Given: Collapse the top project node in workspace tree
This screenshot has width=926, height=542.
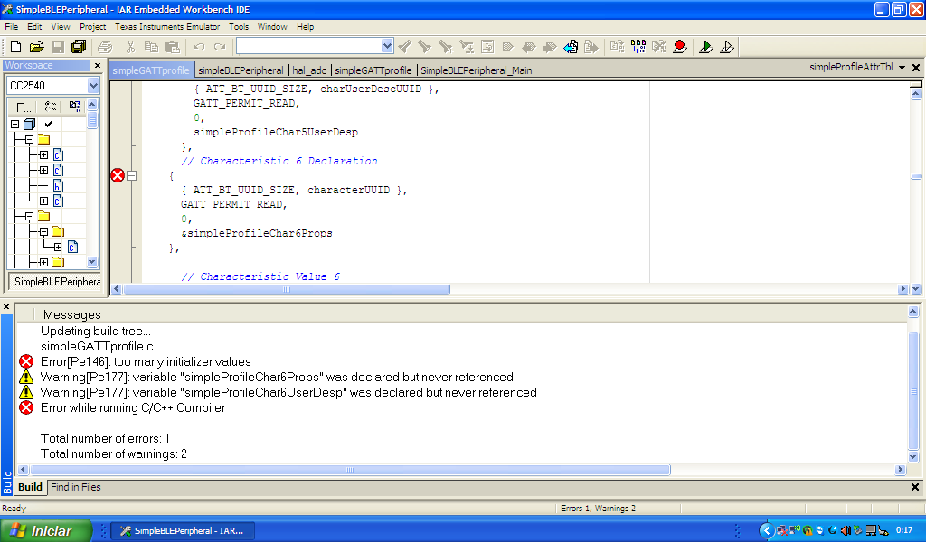Looking at the screenshot, I should pos(14,125).
